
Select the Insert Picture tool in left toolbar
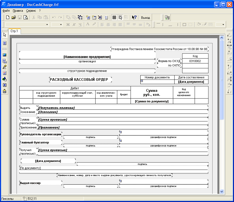pos(5,55)
